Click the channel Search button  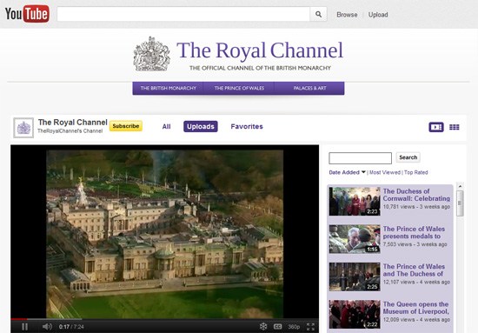coord(408,157)
